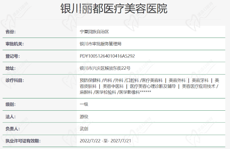Select the 地址 label
This screenshot has width=230, height=149.
11,68
